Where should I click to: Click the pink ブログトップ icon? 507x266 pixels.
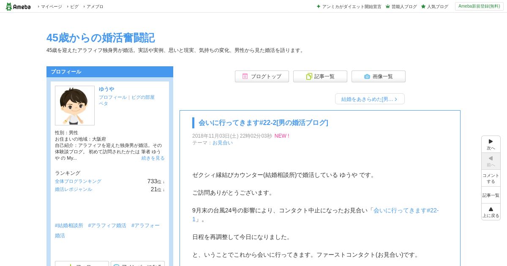point(245,76)
